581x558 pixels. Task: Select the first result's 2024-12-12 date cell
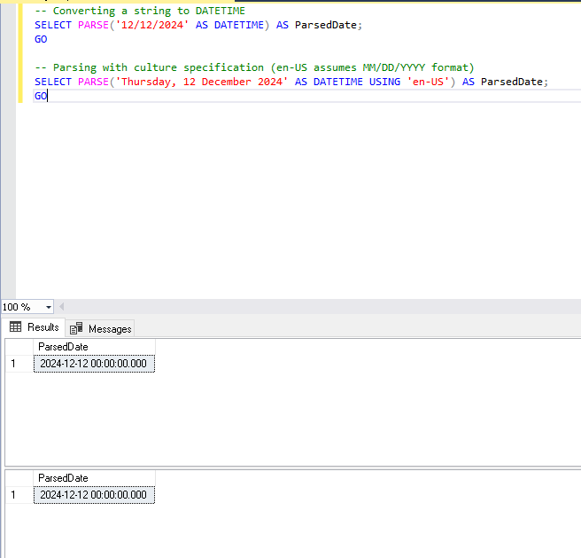tap(94, 364)
